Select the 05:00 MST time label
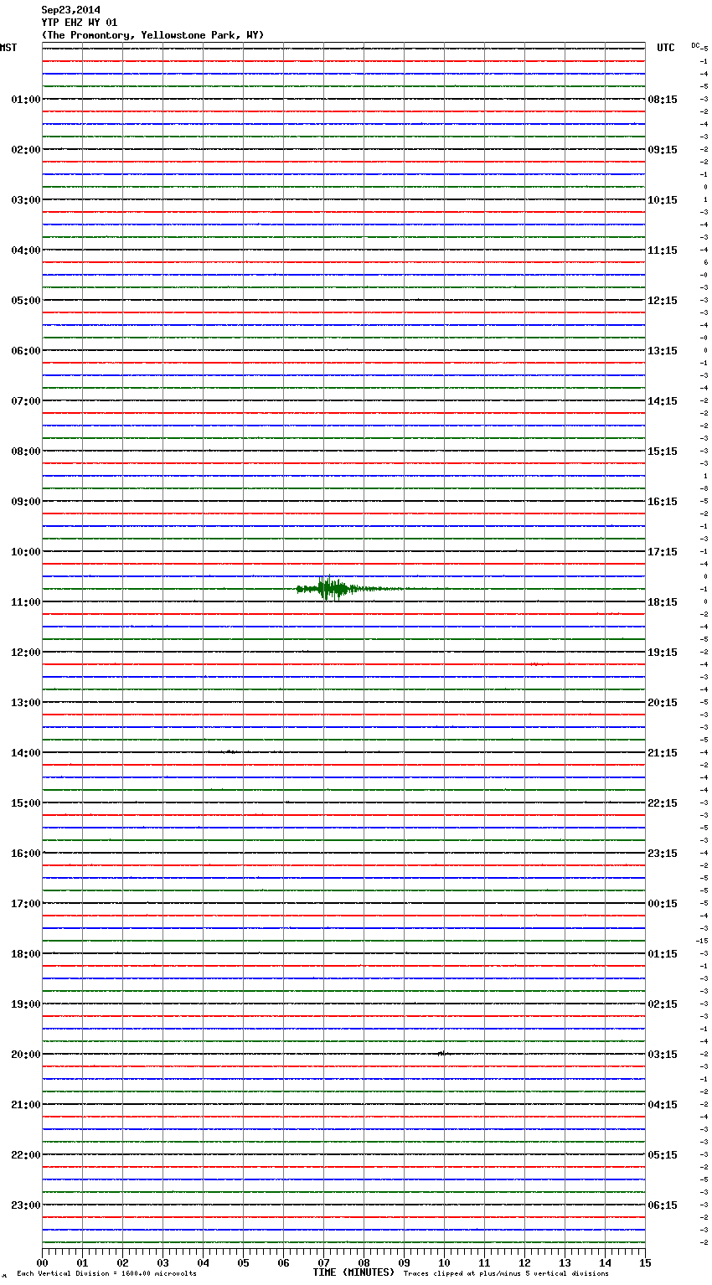This screenshot has width=712, height=1285. (26, 301)
